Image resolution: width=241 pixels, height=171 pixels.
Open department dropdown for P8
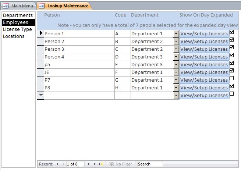pos(176,88)
